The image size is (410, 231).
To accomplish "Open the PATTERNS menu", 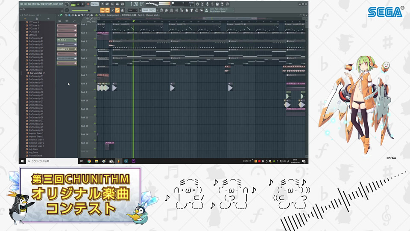I will (36, 4).
